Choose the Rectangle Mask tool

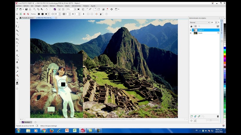tap(17, 26)
